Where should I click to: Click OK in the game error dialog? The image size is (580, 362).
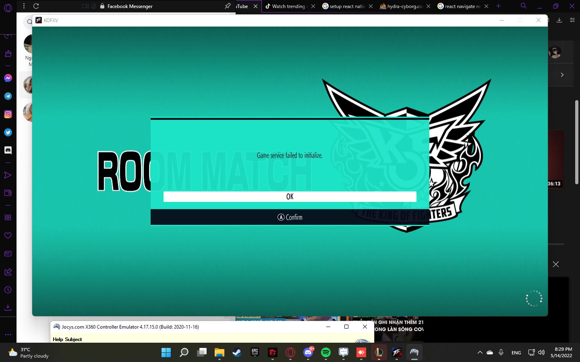[x=290, y=197]
